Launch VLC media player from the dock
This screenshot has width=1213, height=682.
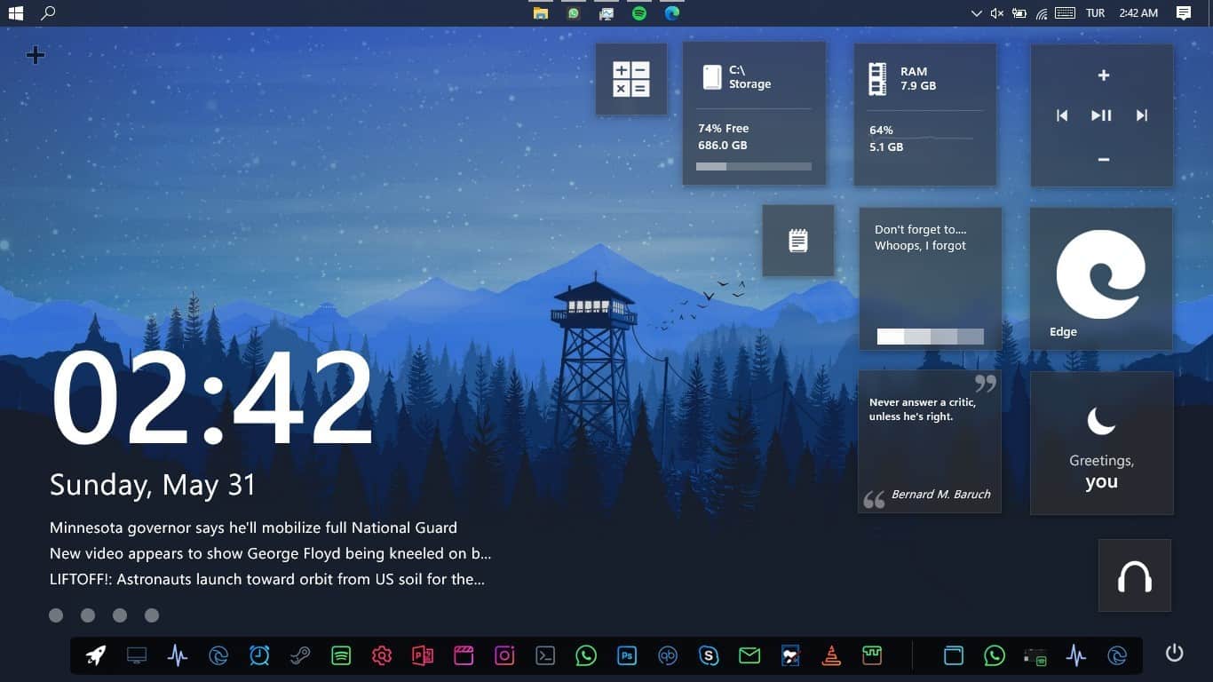831,655
